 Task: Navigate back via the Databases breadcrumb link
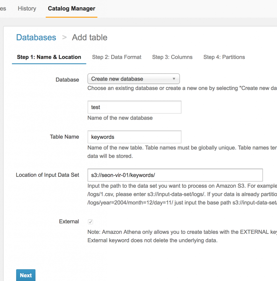(36, 37)
